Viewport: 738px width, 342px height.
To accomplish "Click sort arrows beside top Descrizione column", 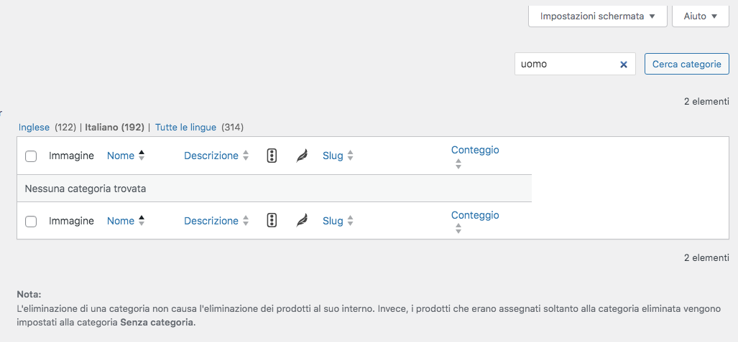I will pos(246,156).
